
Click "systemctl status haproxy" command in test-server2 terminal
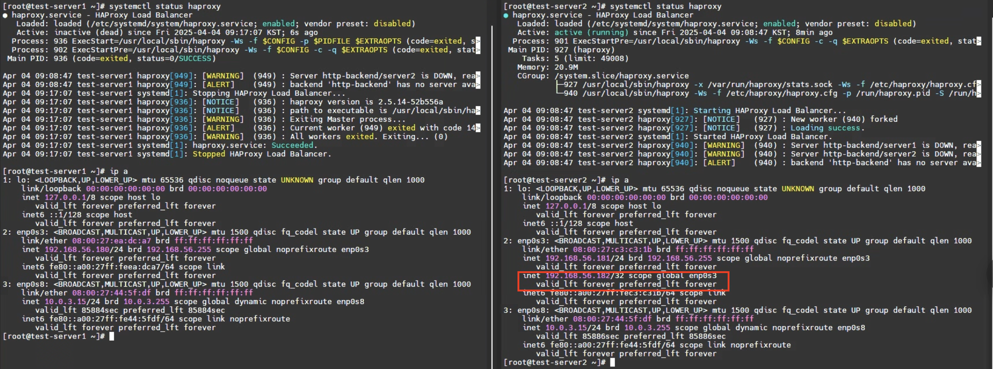(x=665, y=6)
